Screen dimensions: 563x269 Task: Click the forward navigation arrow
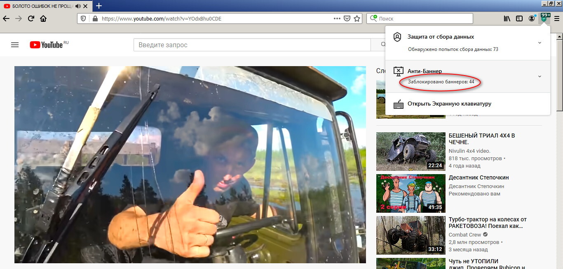pyautogui.click(x=18, y=18)
